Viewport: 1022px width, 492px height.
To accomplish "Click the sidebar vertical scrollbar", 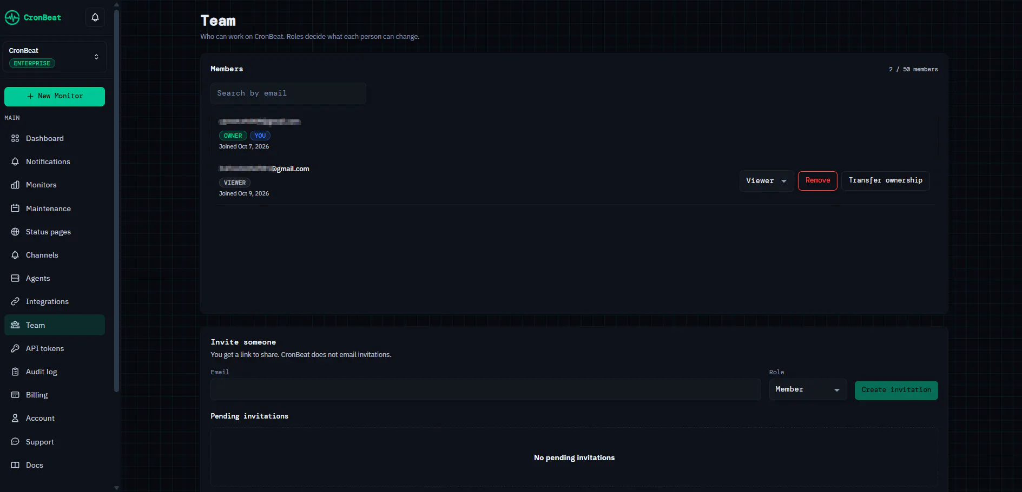I will click(116, 200).
